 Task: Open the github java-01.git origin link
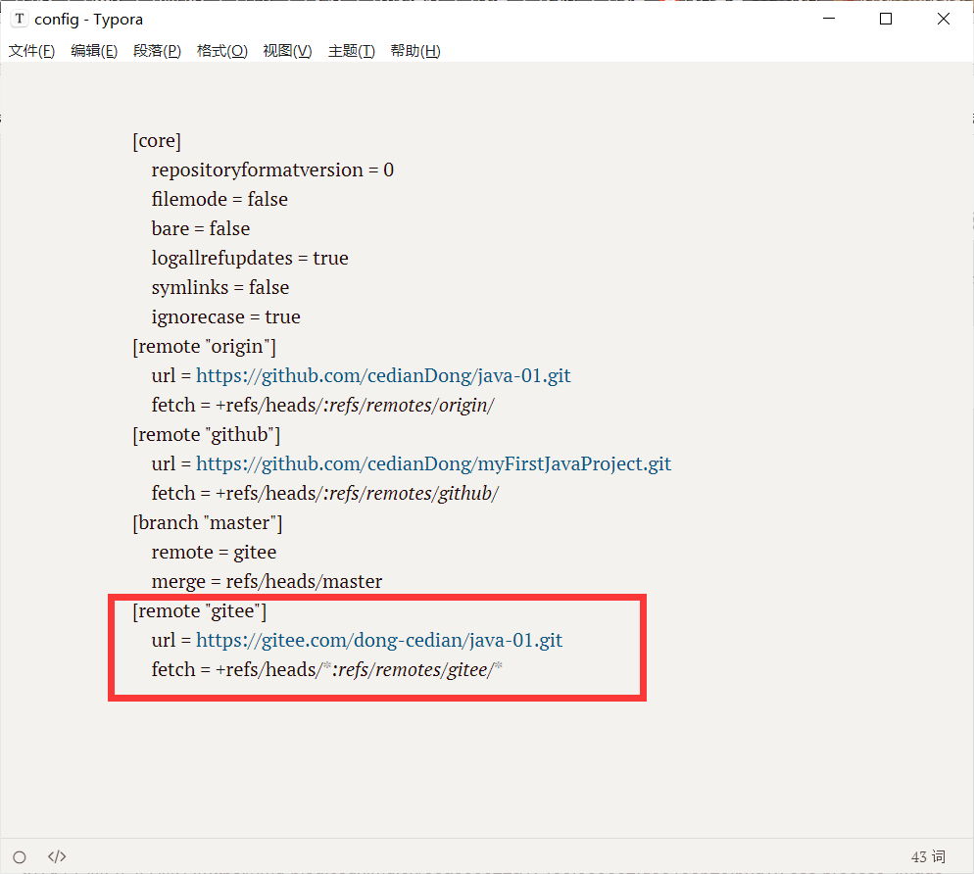click(x=383, y=376)
